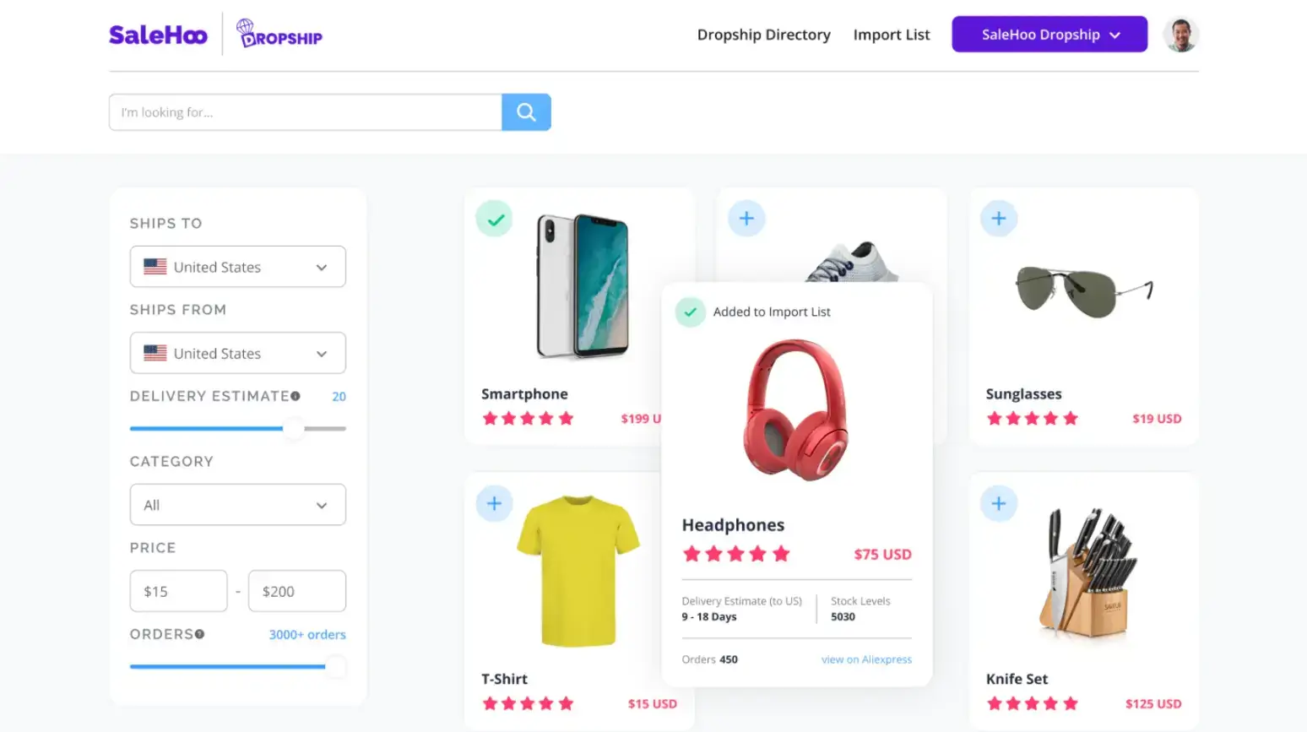Screen dimensions: 1307x732
Task: Click the Orders info icon
Action: (x=199, y=634)
